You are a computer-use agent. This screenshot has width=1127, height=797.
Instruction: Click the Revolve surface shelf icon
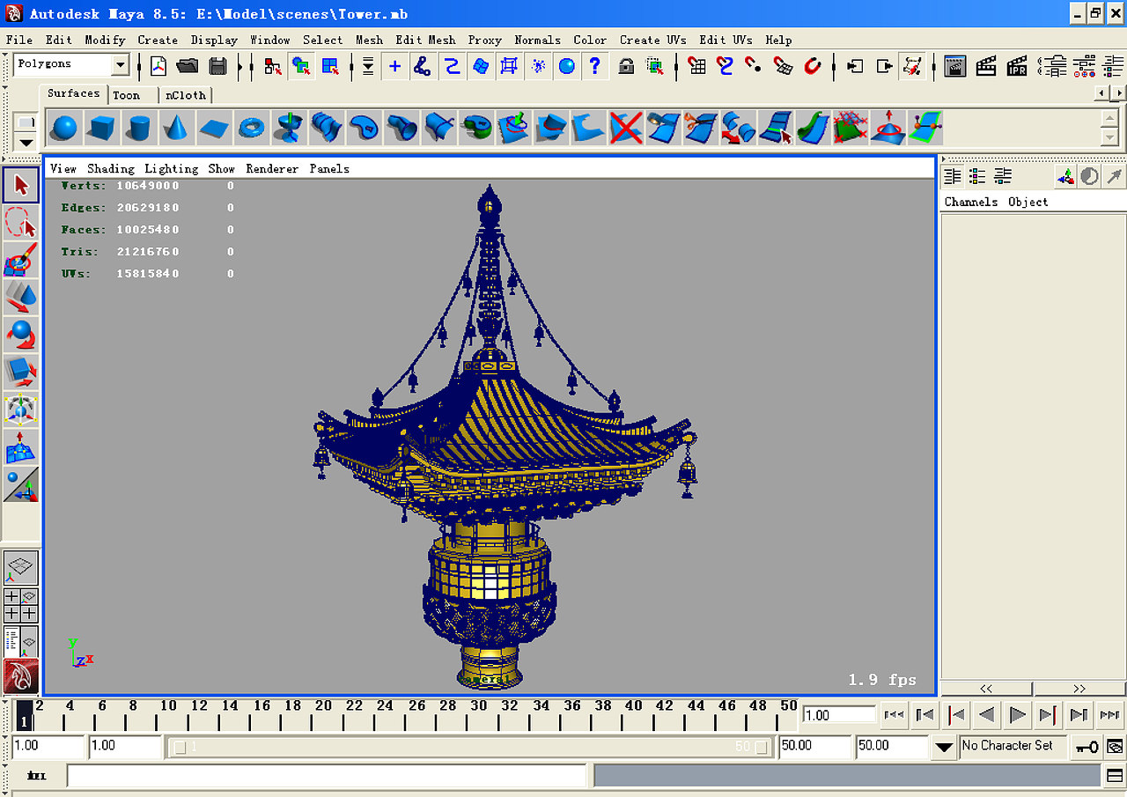(289, 128)
